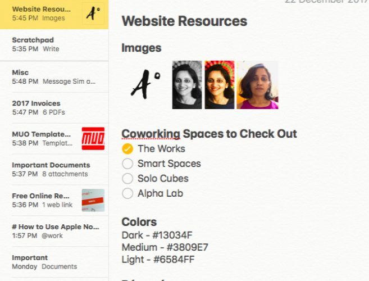Viewport: 369px width, 281px height.
Task: Open the Misc note
Action: tap(54, 77)
